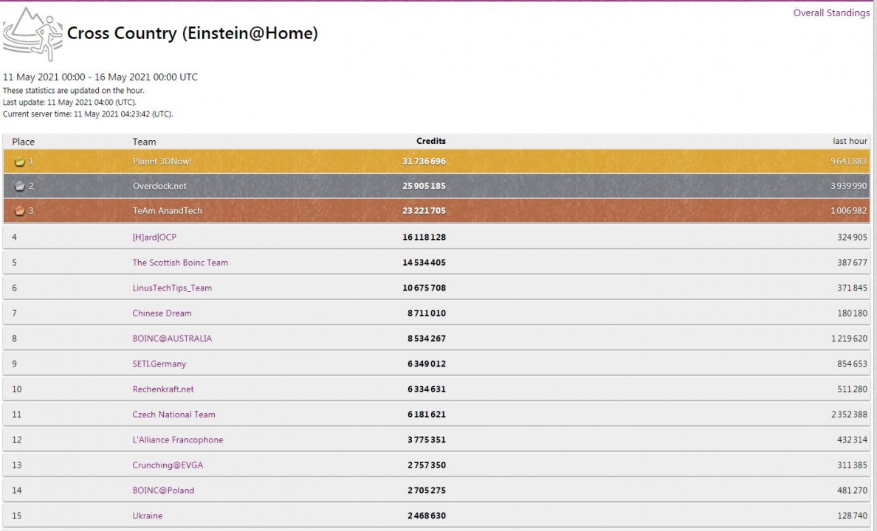This screenshot has height=531, width=877.
Task: Click the Credits column header
Action: (431, 142)
